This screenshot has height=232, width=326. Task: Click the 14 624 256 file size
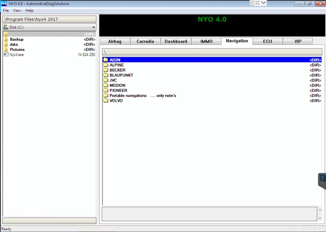coord(86,55)
